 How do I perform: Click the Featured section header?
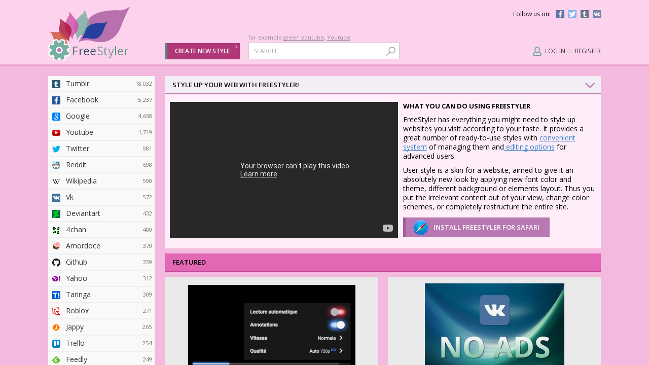pyautogui.click(x=383, y=263)
